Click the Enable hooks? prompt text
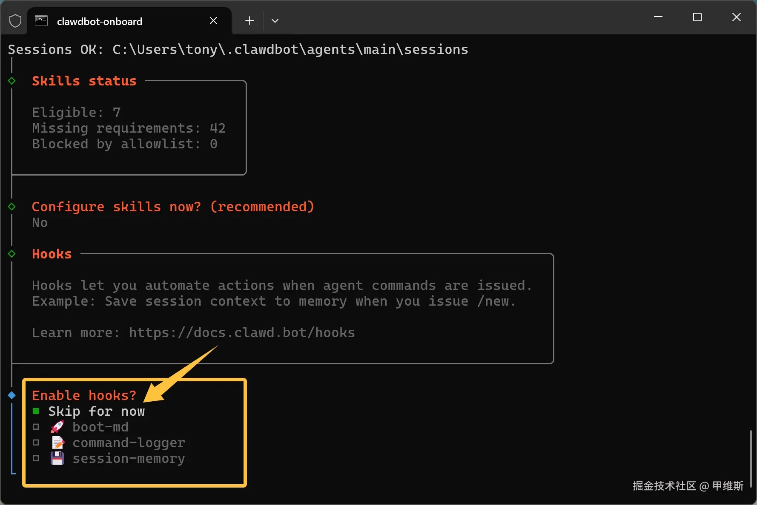Image resolution: width=757 pixels, height=505 pixels. [x=84, y=395]
